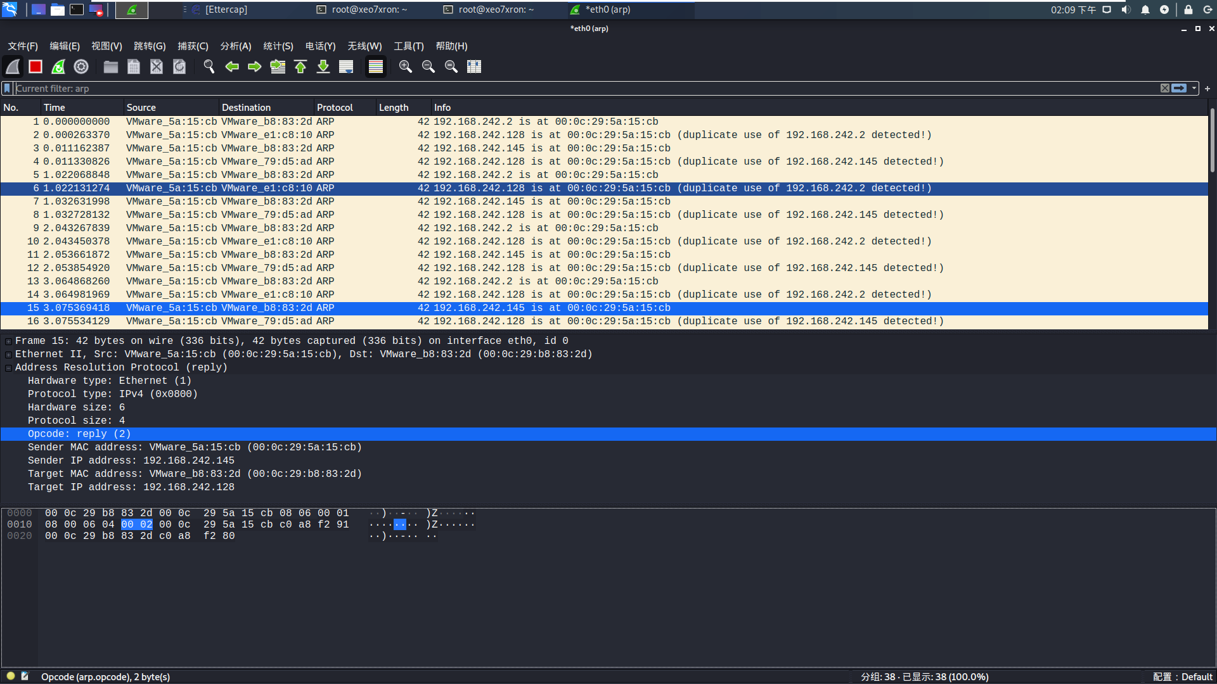
Task: Apply the display filter arrow button
Action: click(x=1179, y=88)
